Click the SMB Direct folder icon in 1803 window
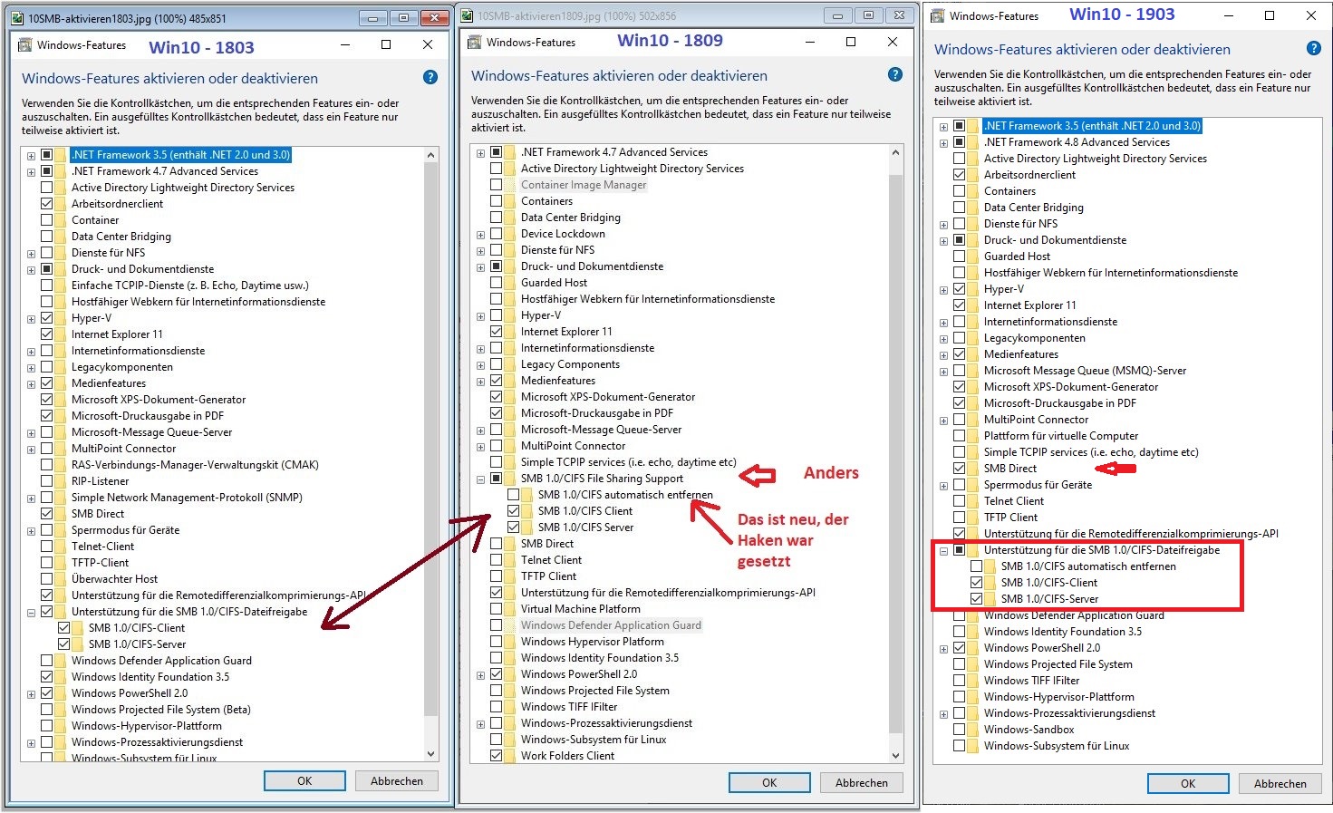Image resolution: width=1333 pixels, height=813 pixels. [61, 514]
